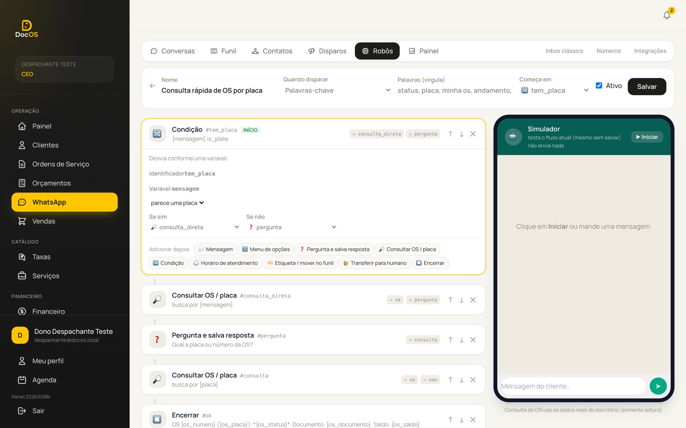Move #consulta_direta block up
The height and width of the screenshot is (428, 686).
click(x=451, y=300)
